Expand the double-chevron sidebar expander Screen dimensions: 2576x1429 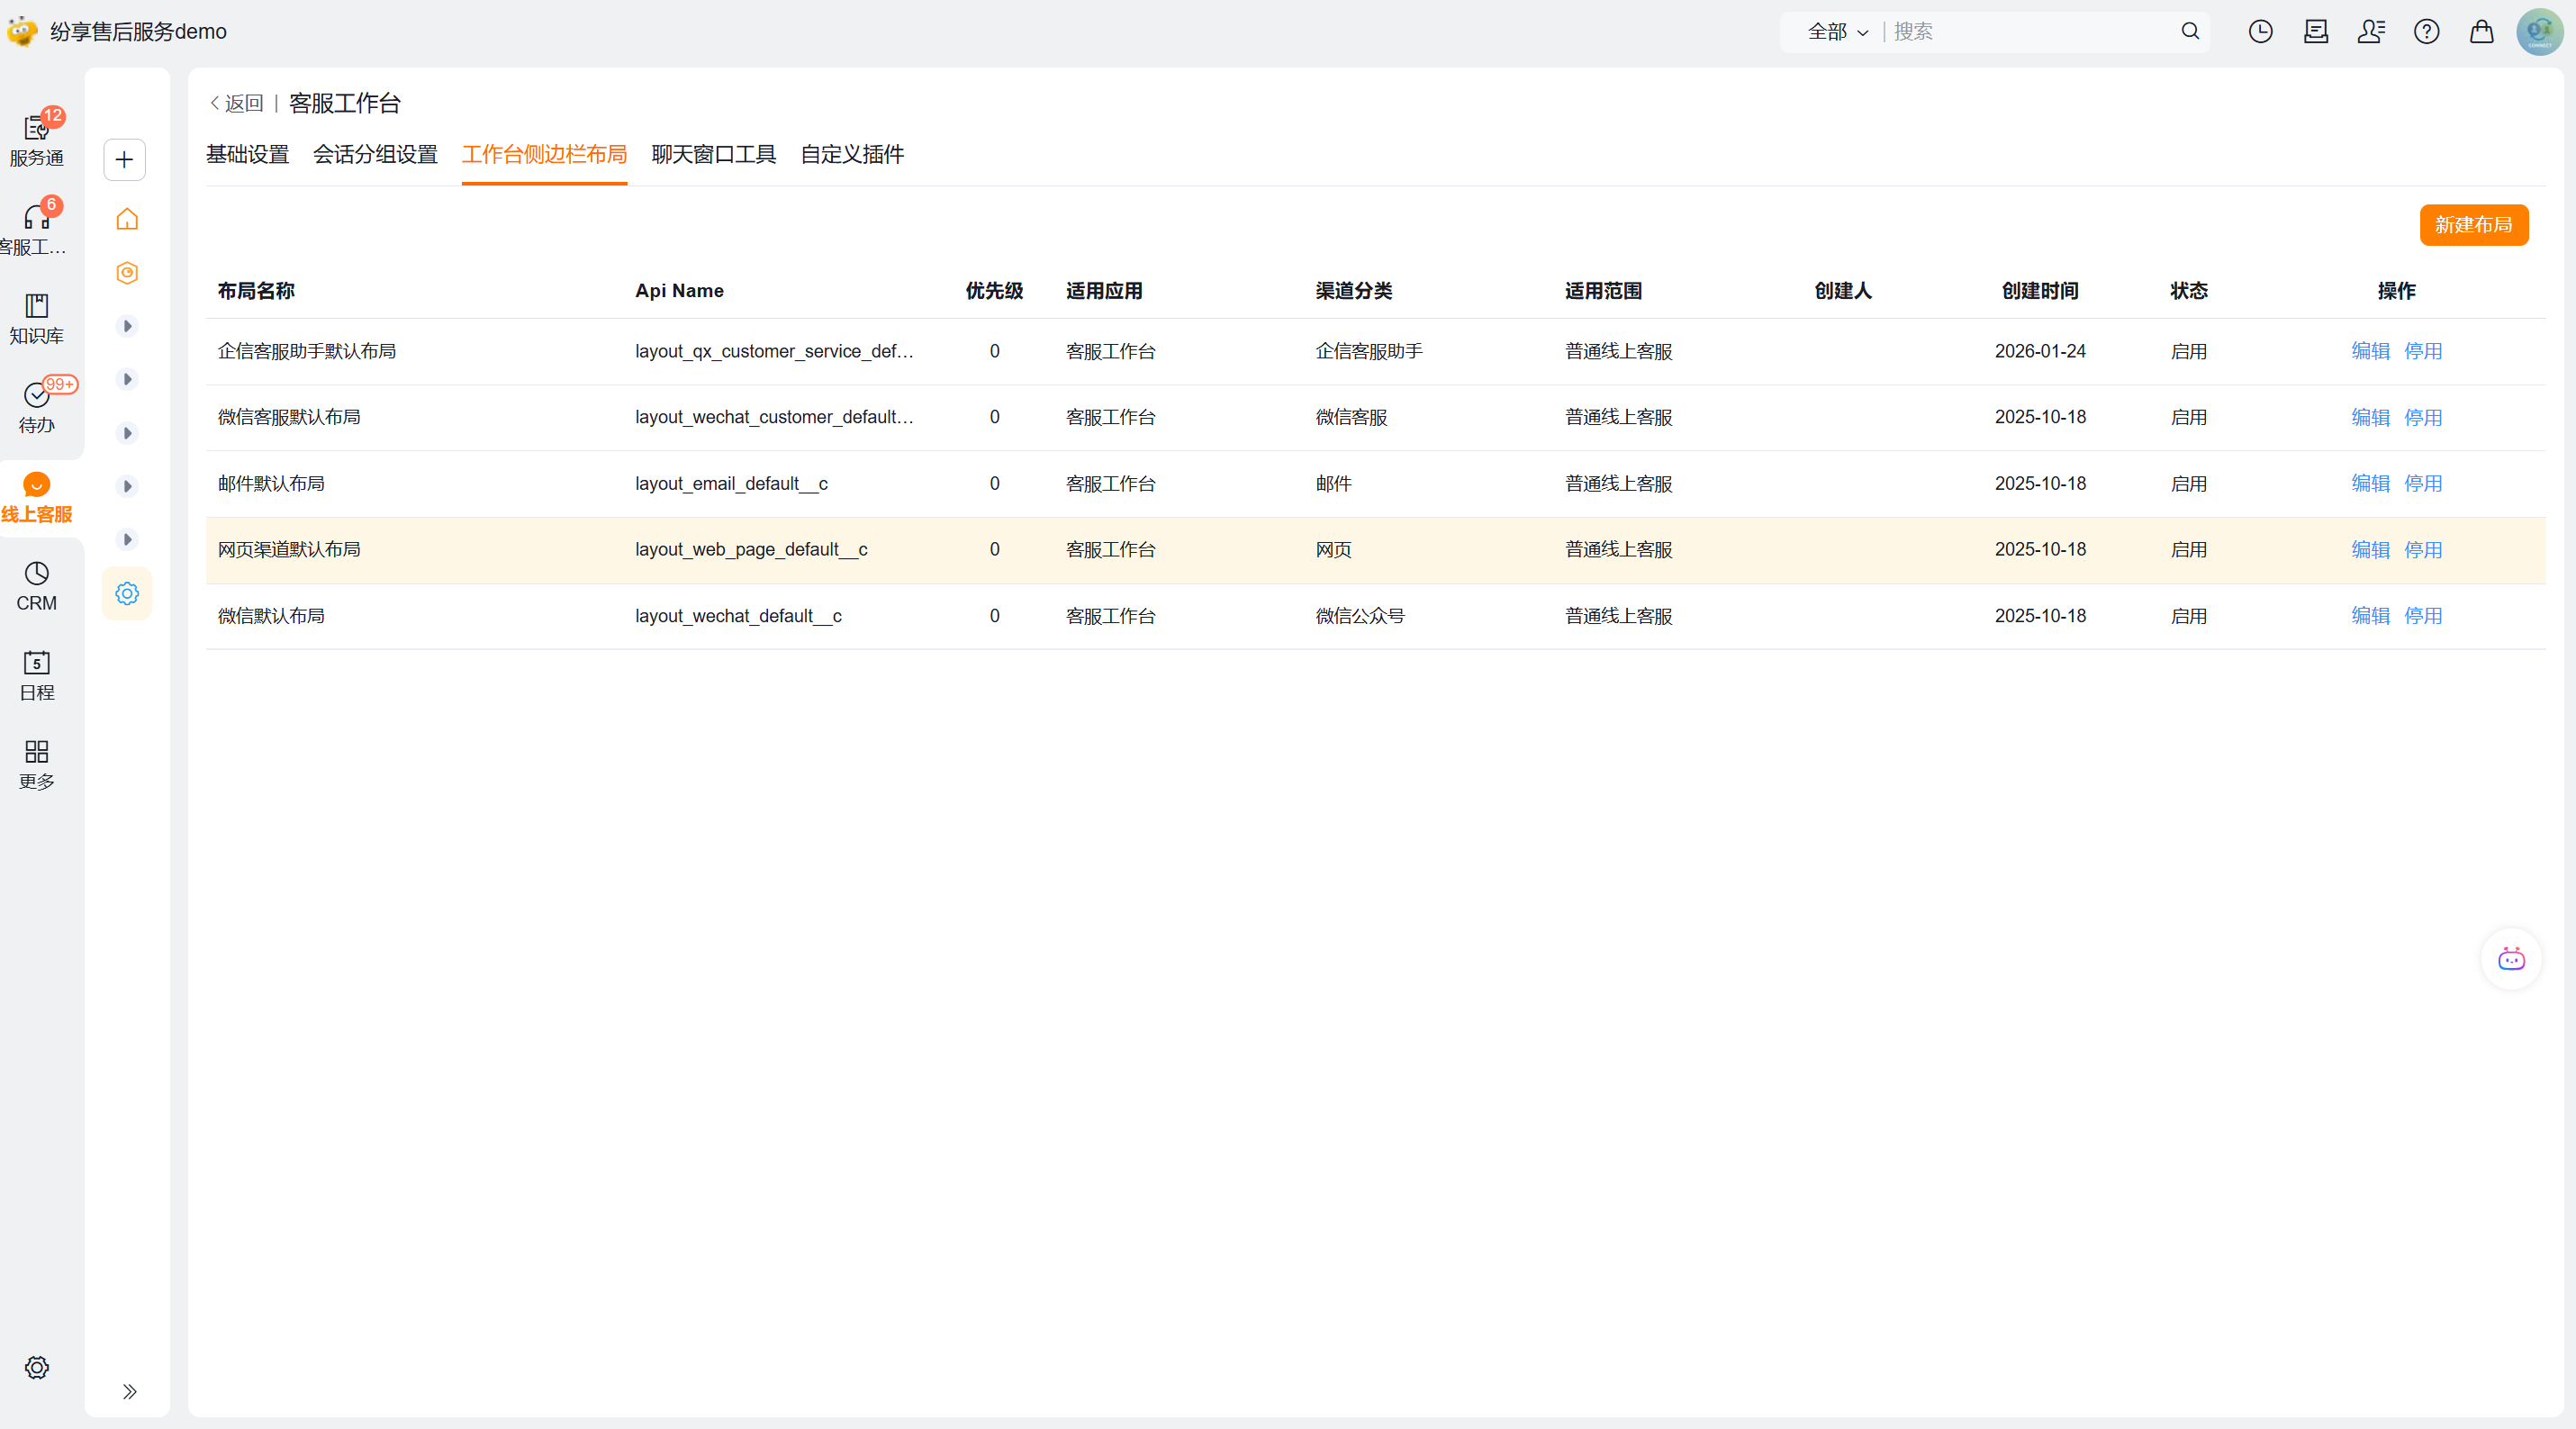coord(129,1391)
